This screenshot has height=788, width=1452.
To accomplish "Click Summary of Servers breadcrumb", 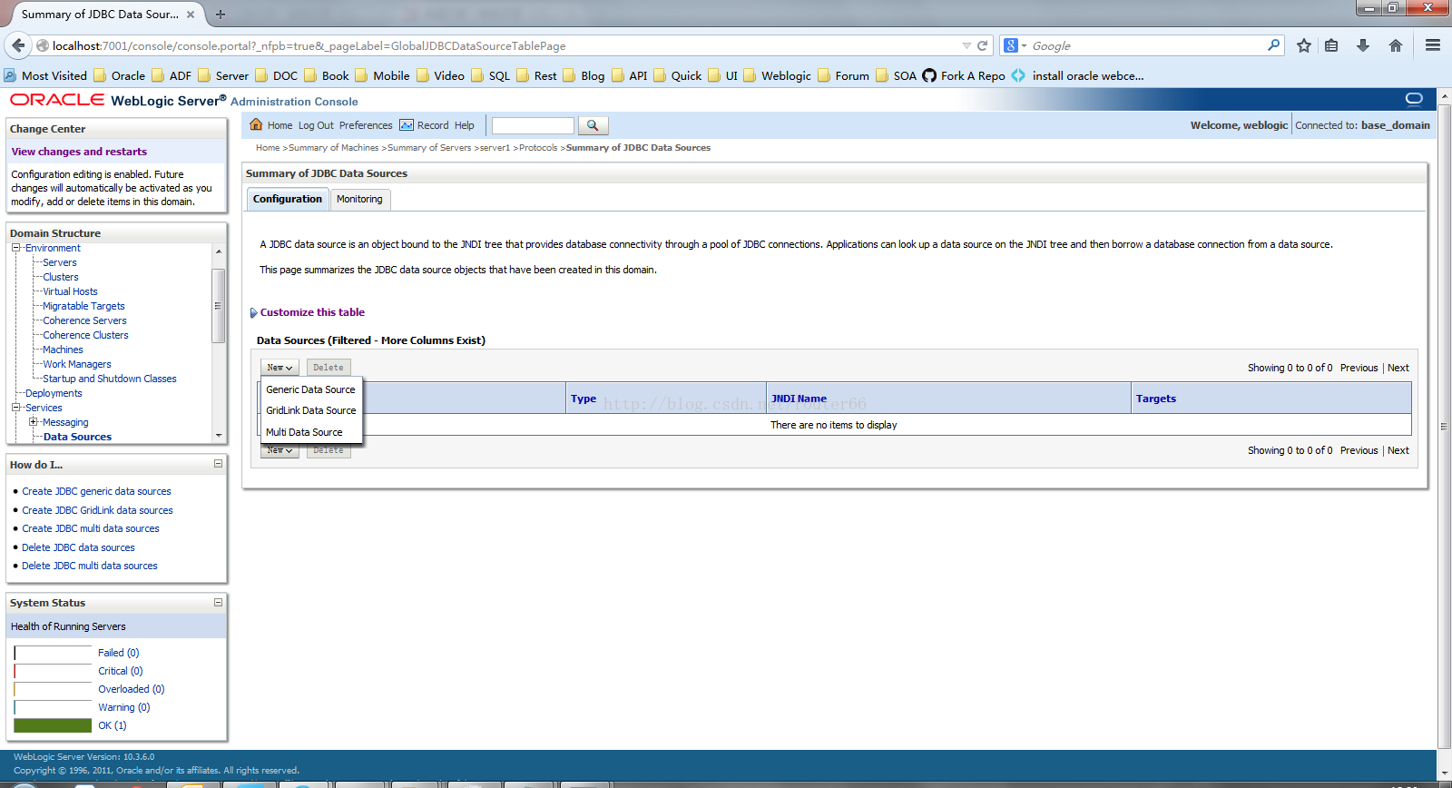I will click(429, 147).
